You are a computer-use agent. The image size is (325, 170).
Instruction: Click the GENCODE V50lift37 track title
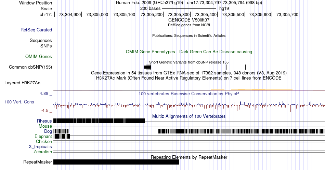pyautogui.click(x=189, y=20)
